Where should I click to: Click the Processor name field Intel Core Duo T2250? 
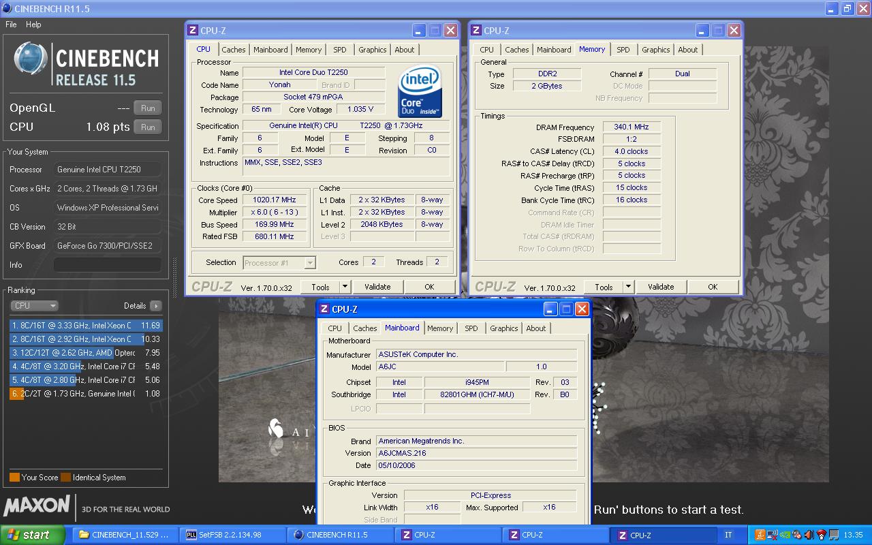click(314, 73)
